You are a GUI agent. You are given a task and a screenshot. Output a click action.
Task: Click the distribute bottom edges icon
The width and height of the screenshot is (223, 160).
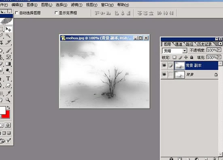point(151,13)
